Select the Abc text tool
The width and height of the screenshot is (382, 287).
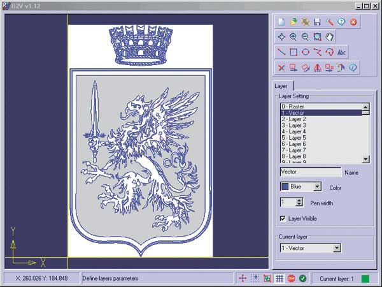click(341, 52)
